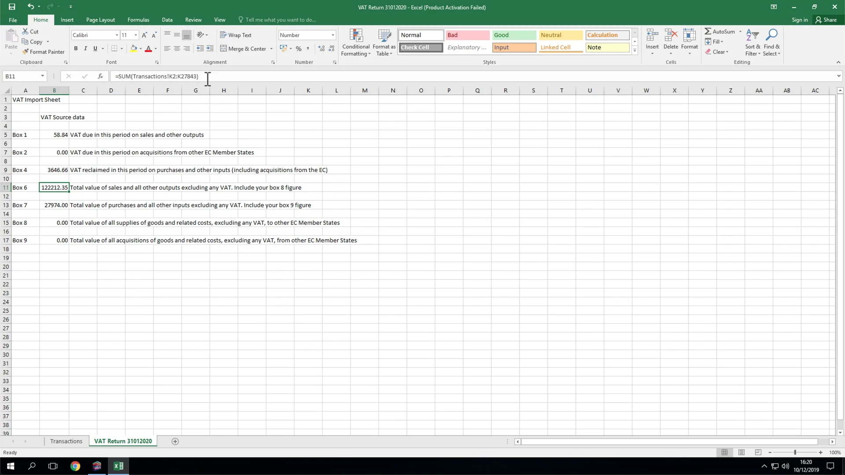Screen dimensions: 845x475
Task: Toggle Bold formatting
Action: (x=76, y=49)
